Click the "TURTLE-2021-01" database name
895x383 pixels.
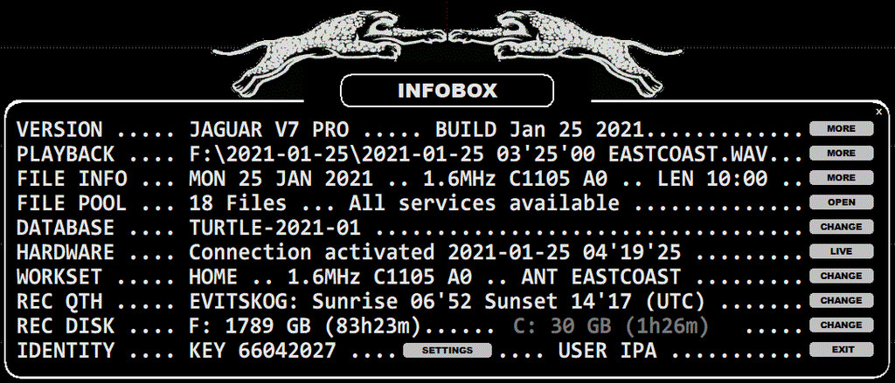coord(274,229)
